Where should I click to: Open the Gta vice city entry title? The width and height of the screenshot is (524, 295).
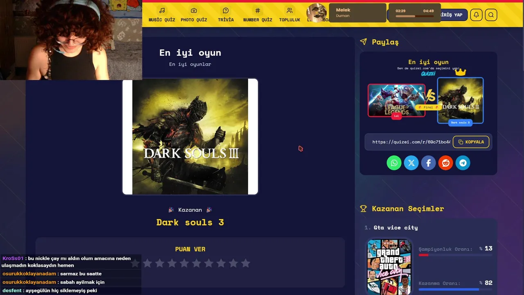(x=395, y=227)
